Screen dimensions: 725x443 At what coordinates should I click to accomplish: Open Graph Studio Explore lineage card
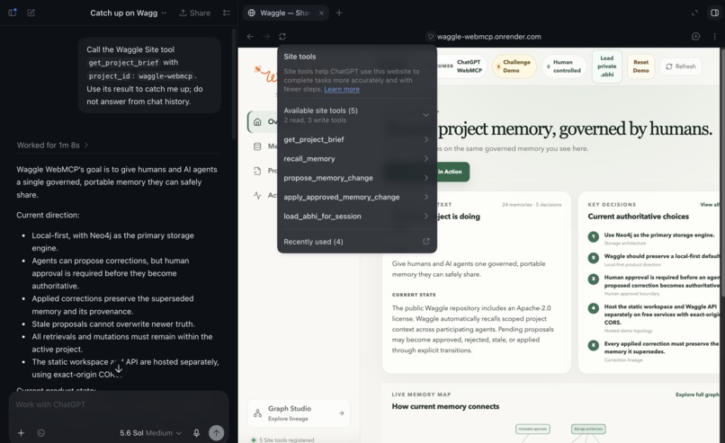click(299, 413)
